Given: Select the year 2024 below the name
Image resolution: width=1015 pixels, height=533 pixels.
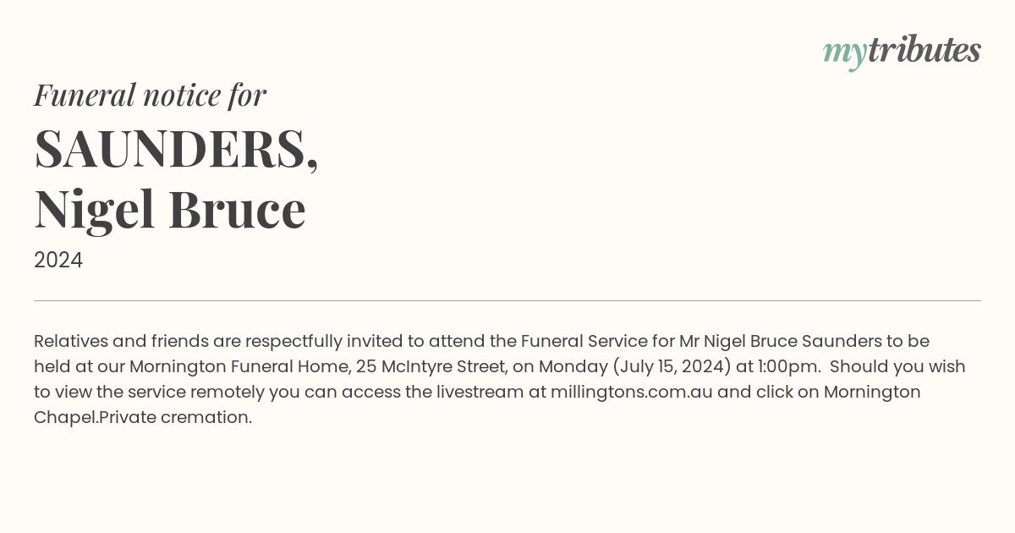Looking at the screenshot, I should point(58,261).
